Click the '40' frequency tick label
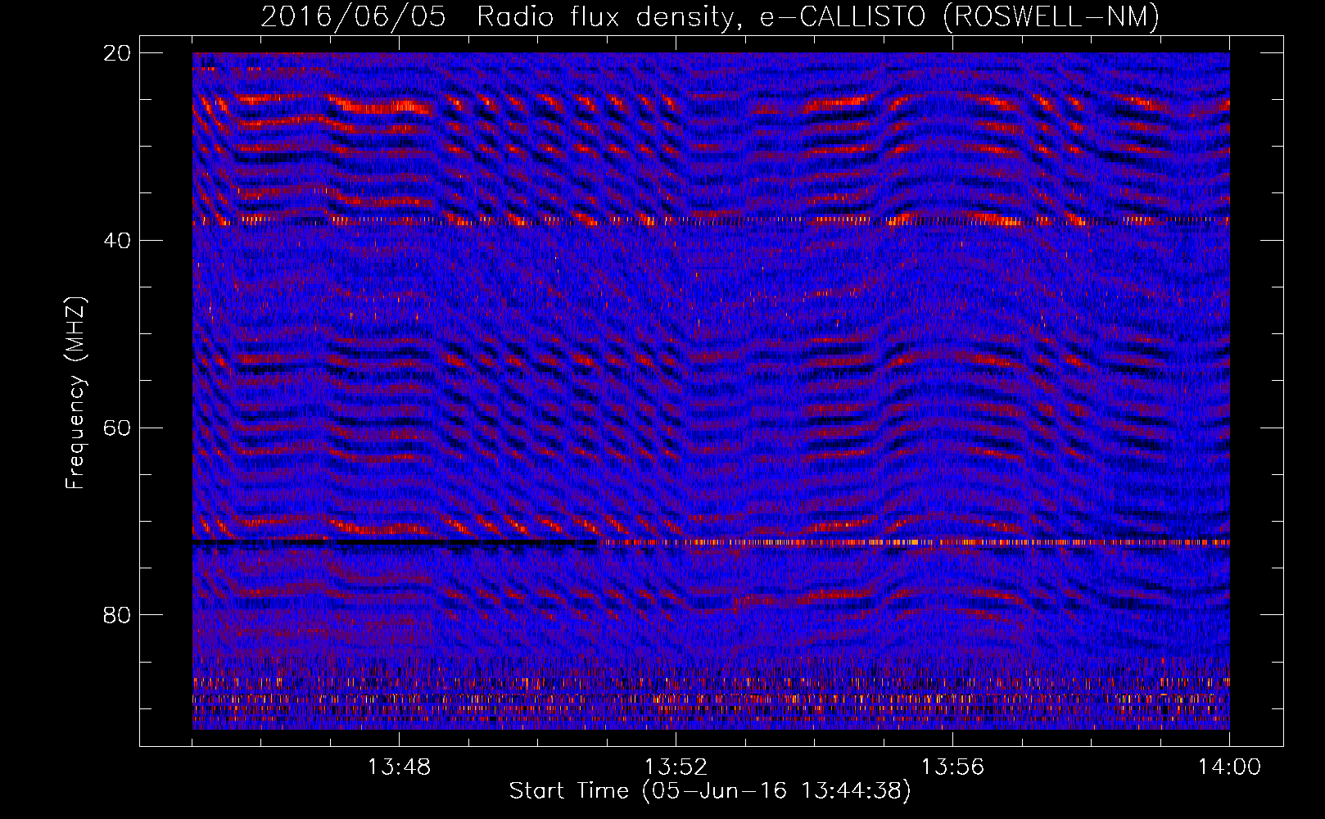 pyautogui.click(x=117, y=240)
